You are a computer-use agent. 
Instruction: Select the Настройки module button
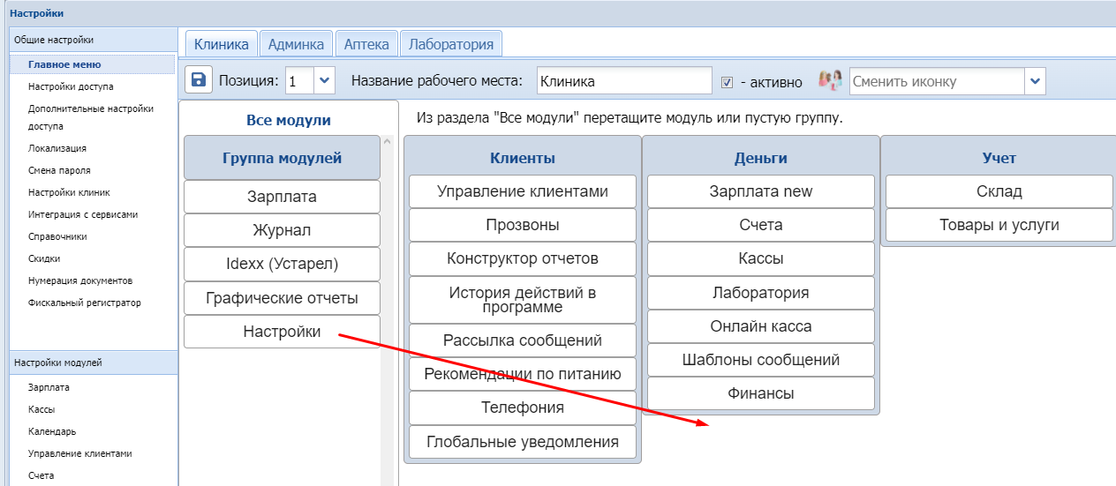282,332
